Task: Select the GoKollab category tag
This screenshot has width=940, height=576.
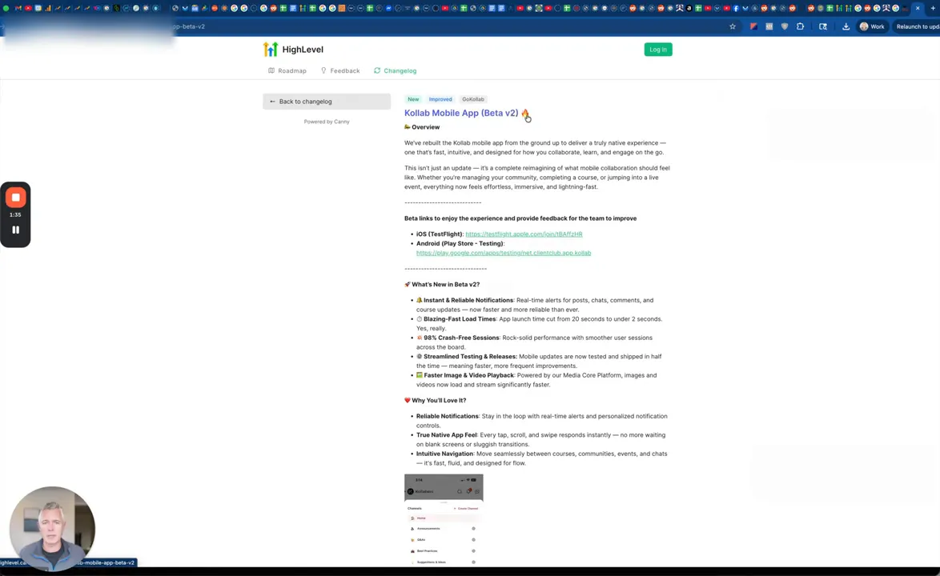Action: (473, 99)
